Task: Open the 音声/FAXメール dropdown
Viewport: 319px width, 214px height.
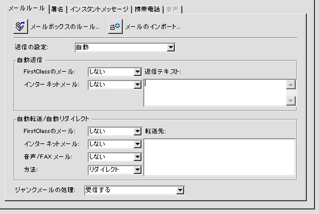Action: tap(115, 157)
